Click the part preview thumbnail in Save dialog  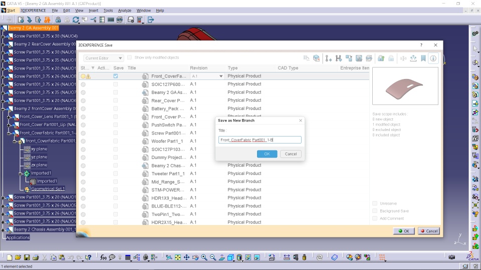(x=405, y=86)
